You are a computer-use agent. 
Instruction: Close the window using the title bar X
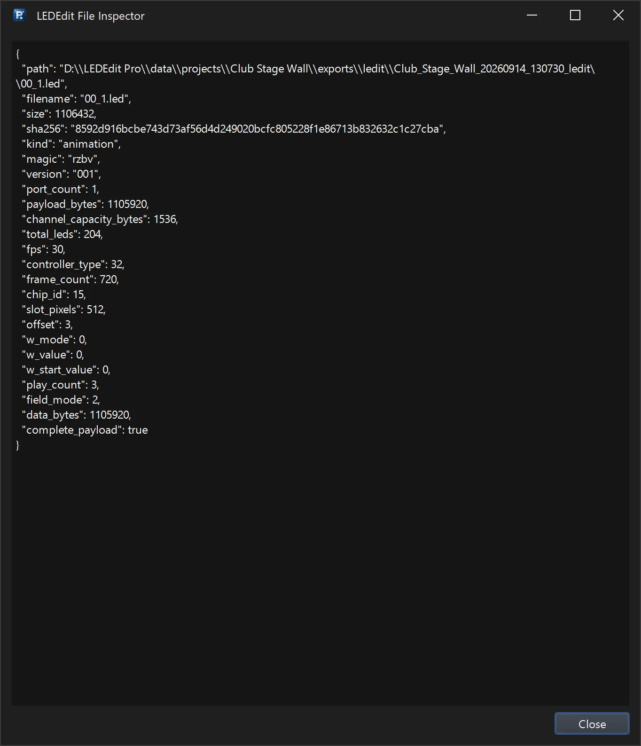coord(618,16)
